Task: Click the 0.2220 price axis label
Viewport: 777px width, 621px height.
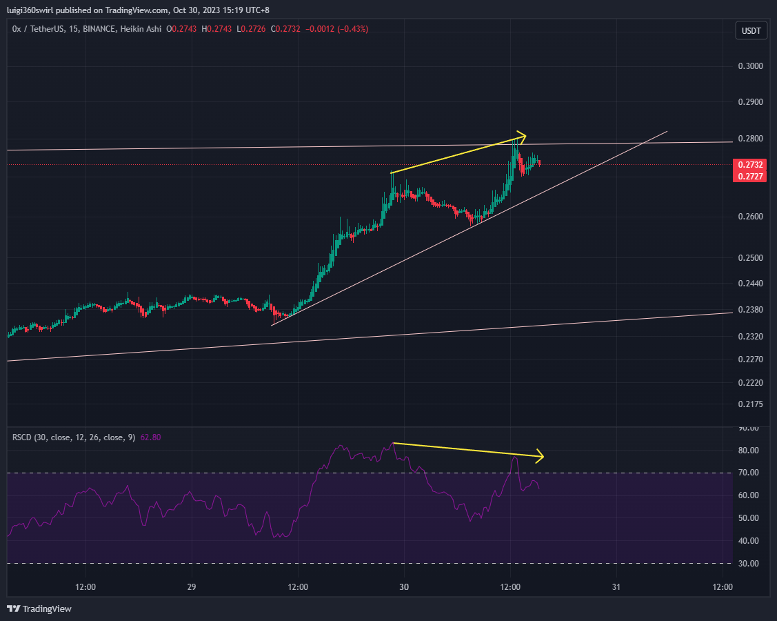Action: tap(750, 382)
